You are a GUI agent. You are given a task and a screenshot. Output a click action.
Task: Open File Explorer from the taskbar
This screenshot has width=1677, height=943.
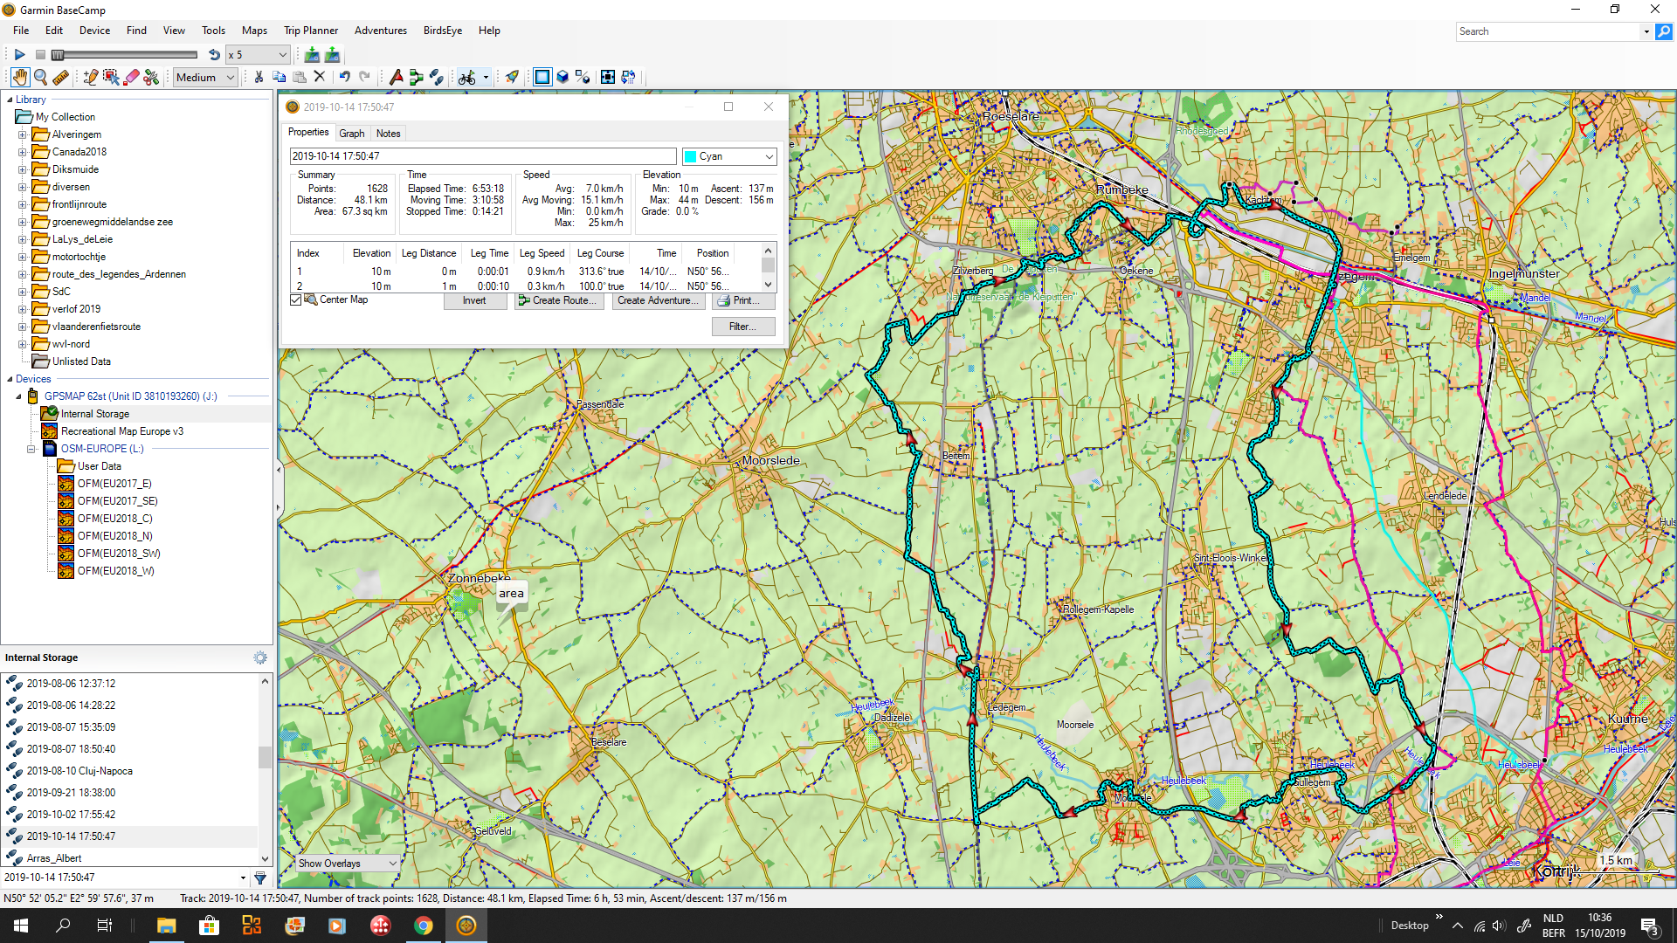coord(166,926)
